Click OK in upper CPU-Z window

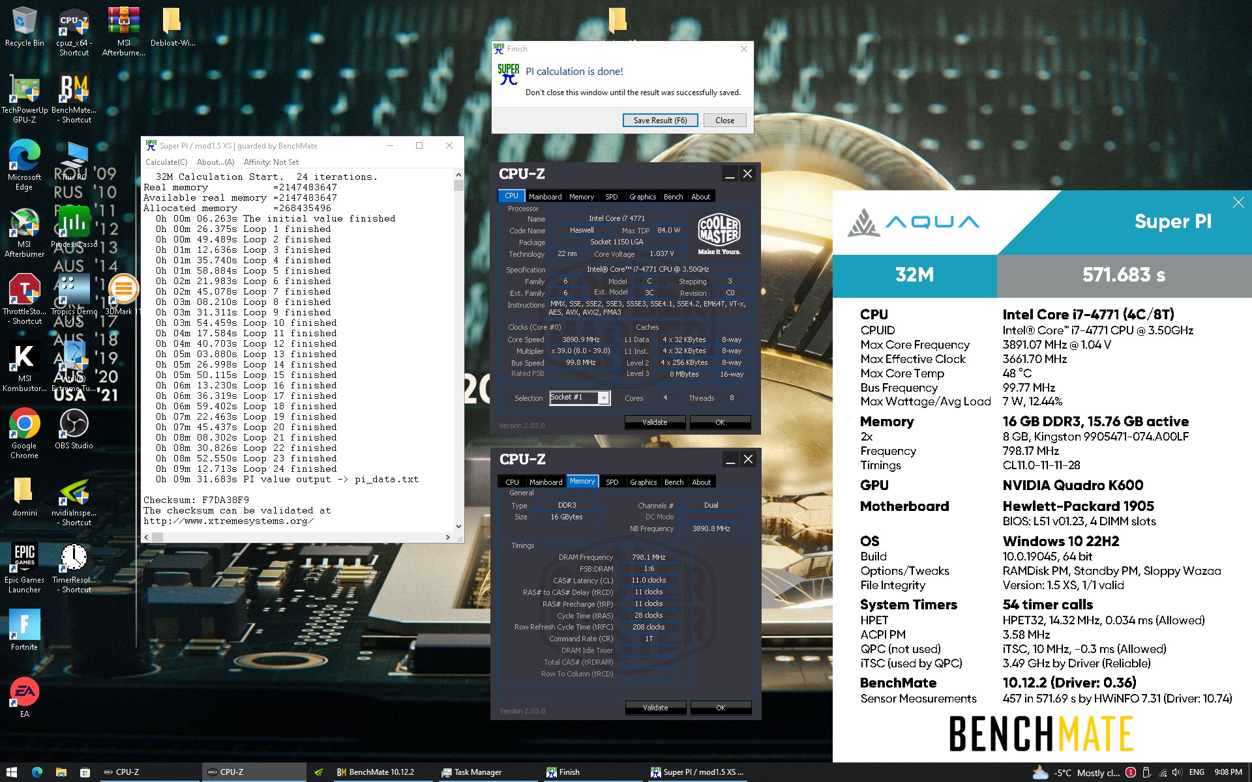720,422
